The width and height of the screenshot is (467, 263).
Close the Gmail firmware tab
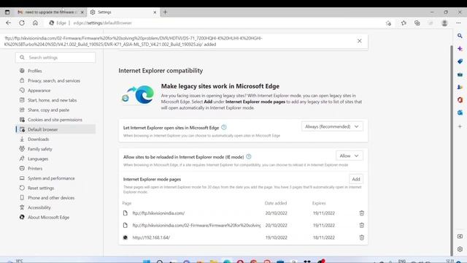pyautogui.click(x=82, y=12)
